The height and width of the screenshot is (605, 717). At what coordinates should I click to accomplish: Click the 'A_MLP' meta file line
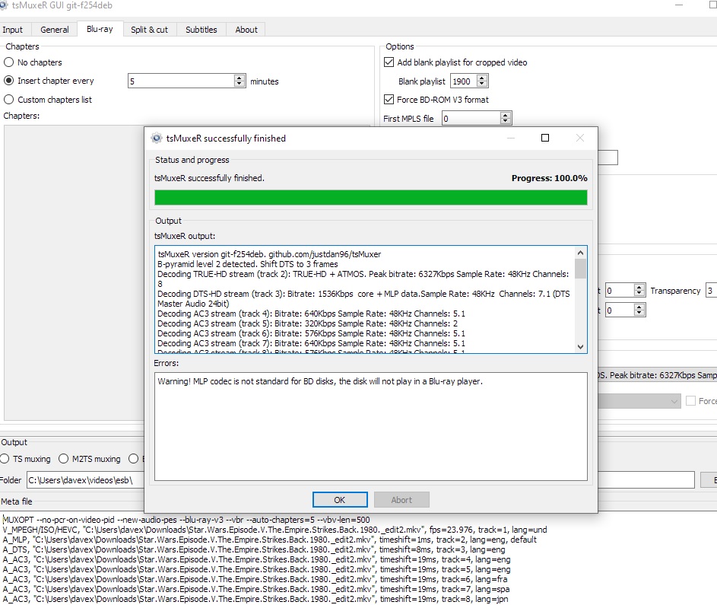[269, 540]
